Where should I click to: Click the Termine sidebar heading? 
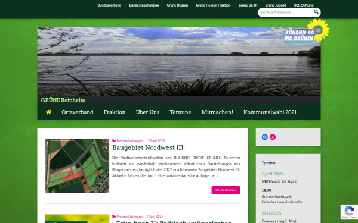click(268, 163)
